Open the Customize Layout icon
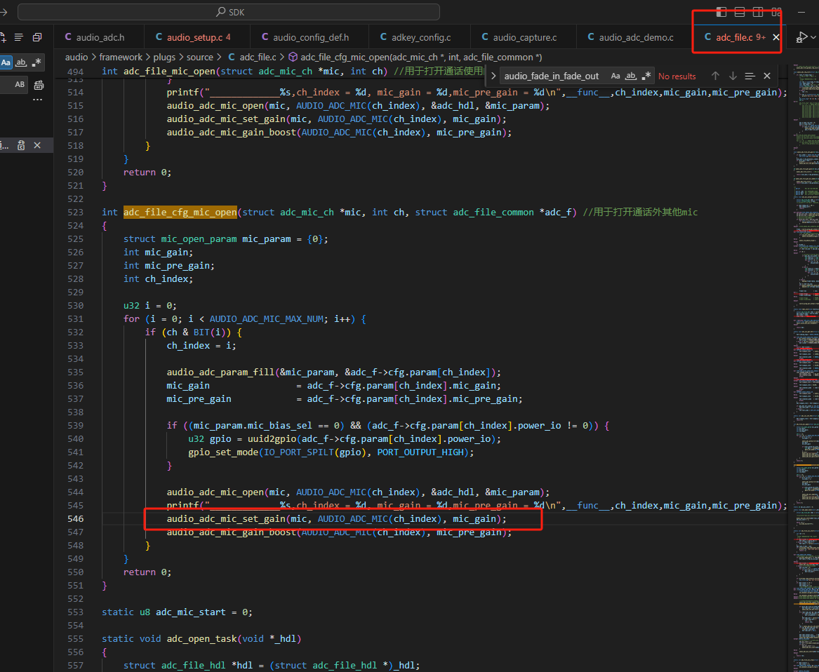The image size is (819, 672). pyautogui.click(x=776, y=12)
